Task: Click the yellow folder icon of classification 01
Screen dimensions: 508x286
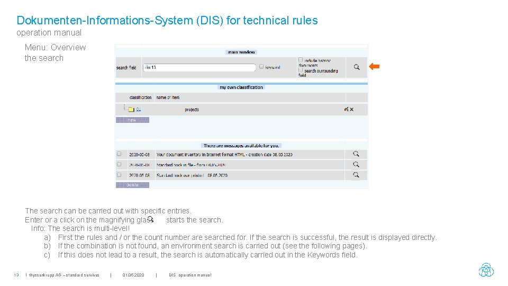Action: pos(131,109)
